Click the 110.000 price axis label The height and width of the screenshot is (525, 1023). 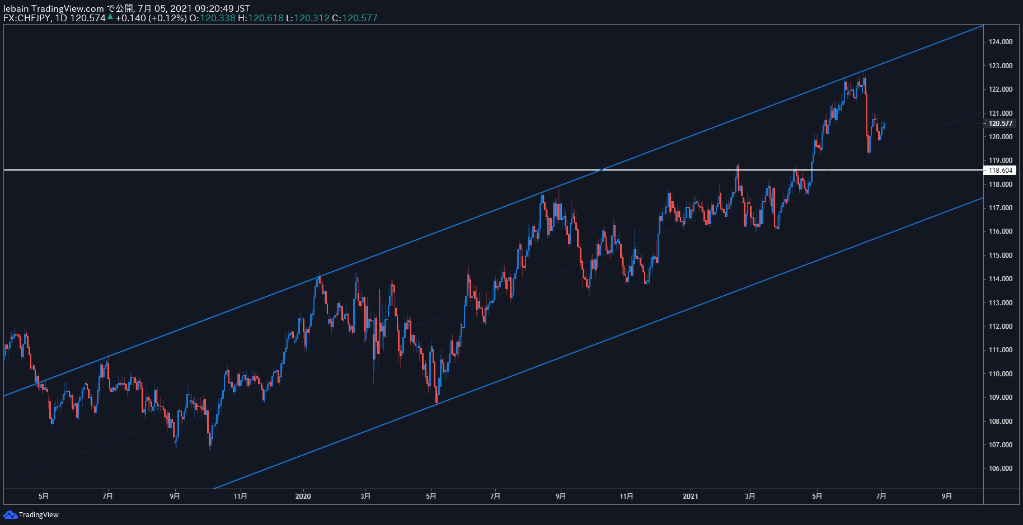click(x=1001, y=374)
